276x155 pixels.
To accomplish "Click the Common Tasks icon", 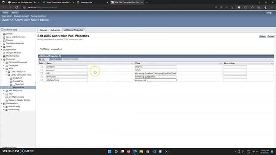I will click(x=2, y=30).
